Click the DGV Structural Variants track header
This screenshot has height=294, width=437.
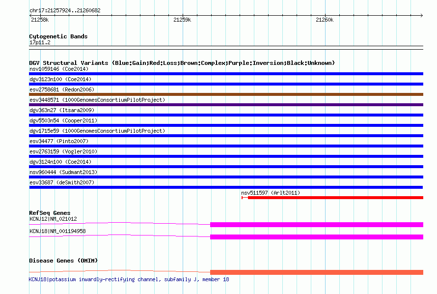[x=182, y=63]
